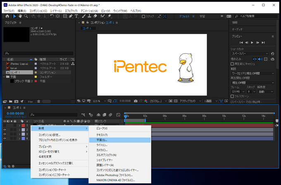
Task: Open the 自動 resolution dropdown
Action: pyautogui.click(x=266, y=92)
